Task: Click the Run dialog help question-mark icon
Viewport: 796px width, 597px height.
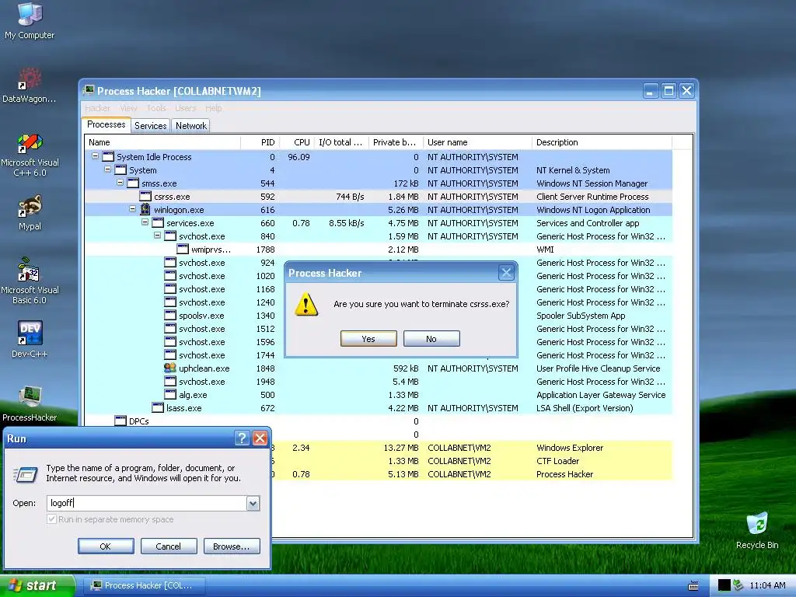Action: click(x=243, y=438)
